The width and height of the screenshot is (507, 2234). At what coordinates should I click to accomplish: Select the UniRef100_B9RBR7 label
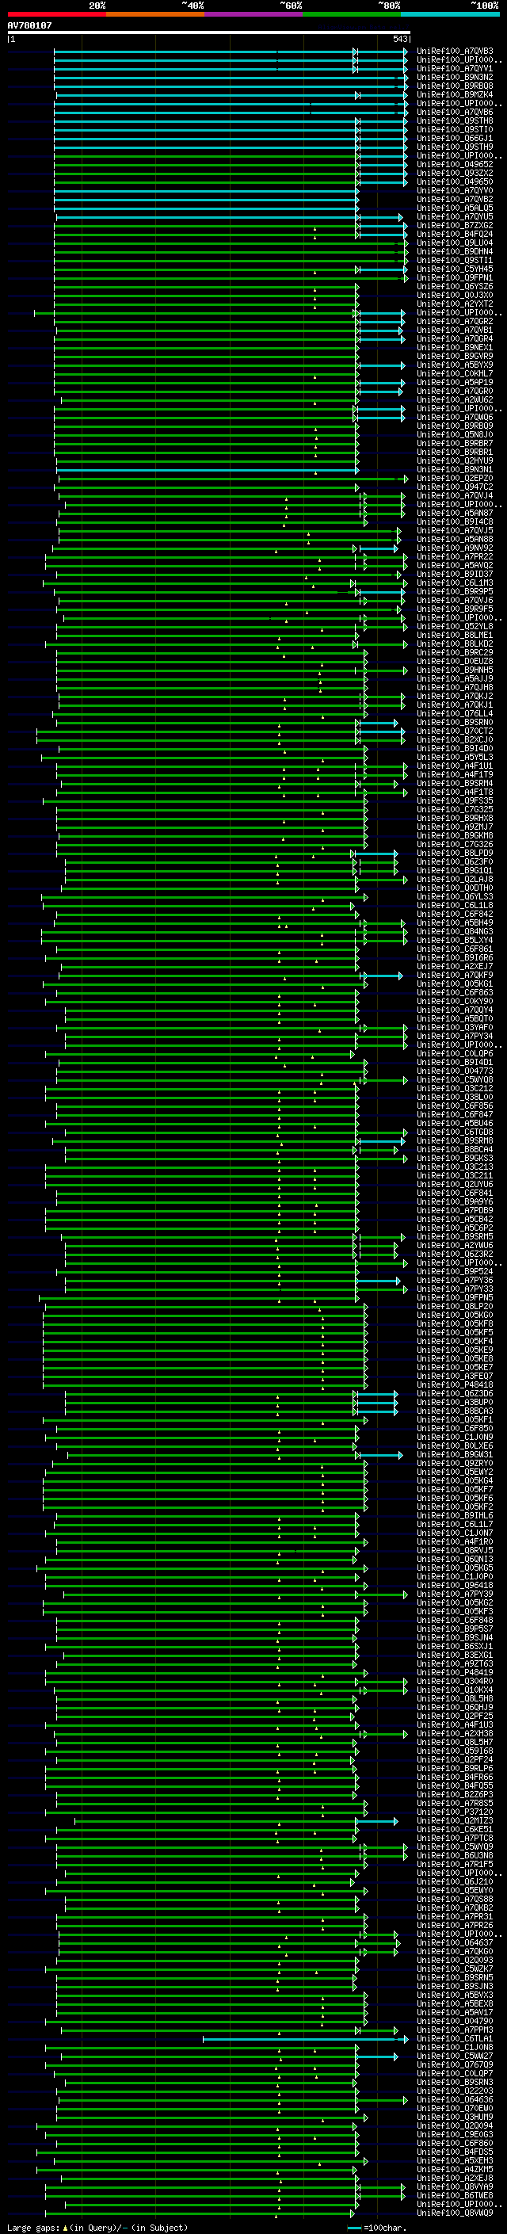(x=455, y=443)
